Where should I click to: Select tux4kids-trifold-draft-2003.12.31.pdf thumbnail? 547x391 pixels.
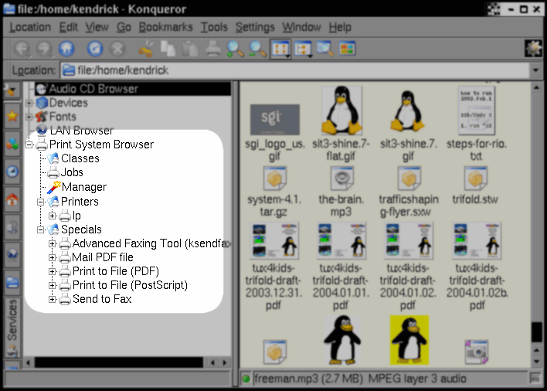[x=273, y=240]
